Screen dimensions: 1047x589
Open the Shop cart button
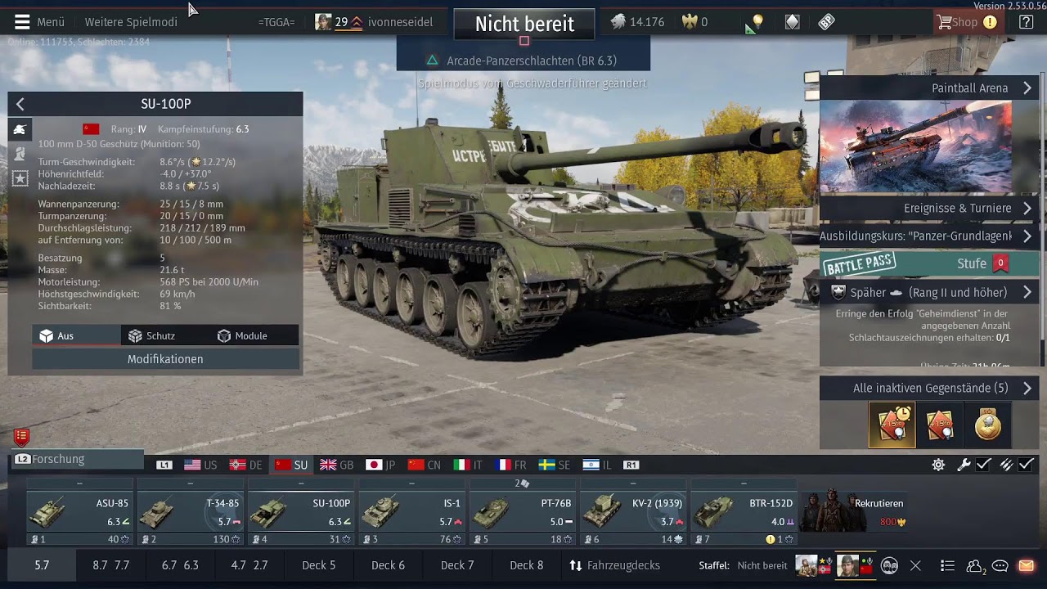tap(968, 22)
